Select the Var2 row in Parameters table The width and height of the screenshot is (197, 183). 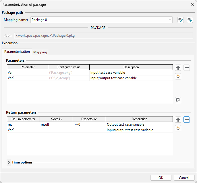90,78
